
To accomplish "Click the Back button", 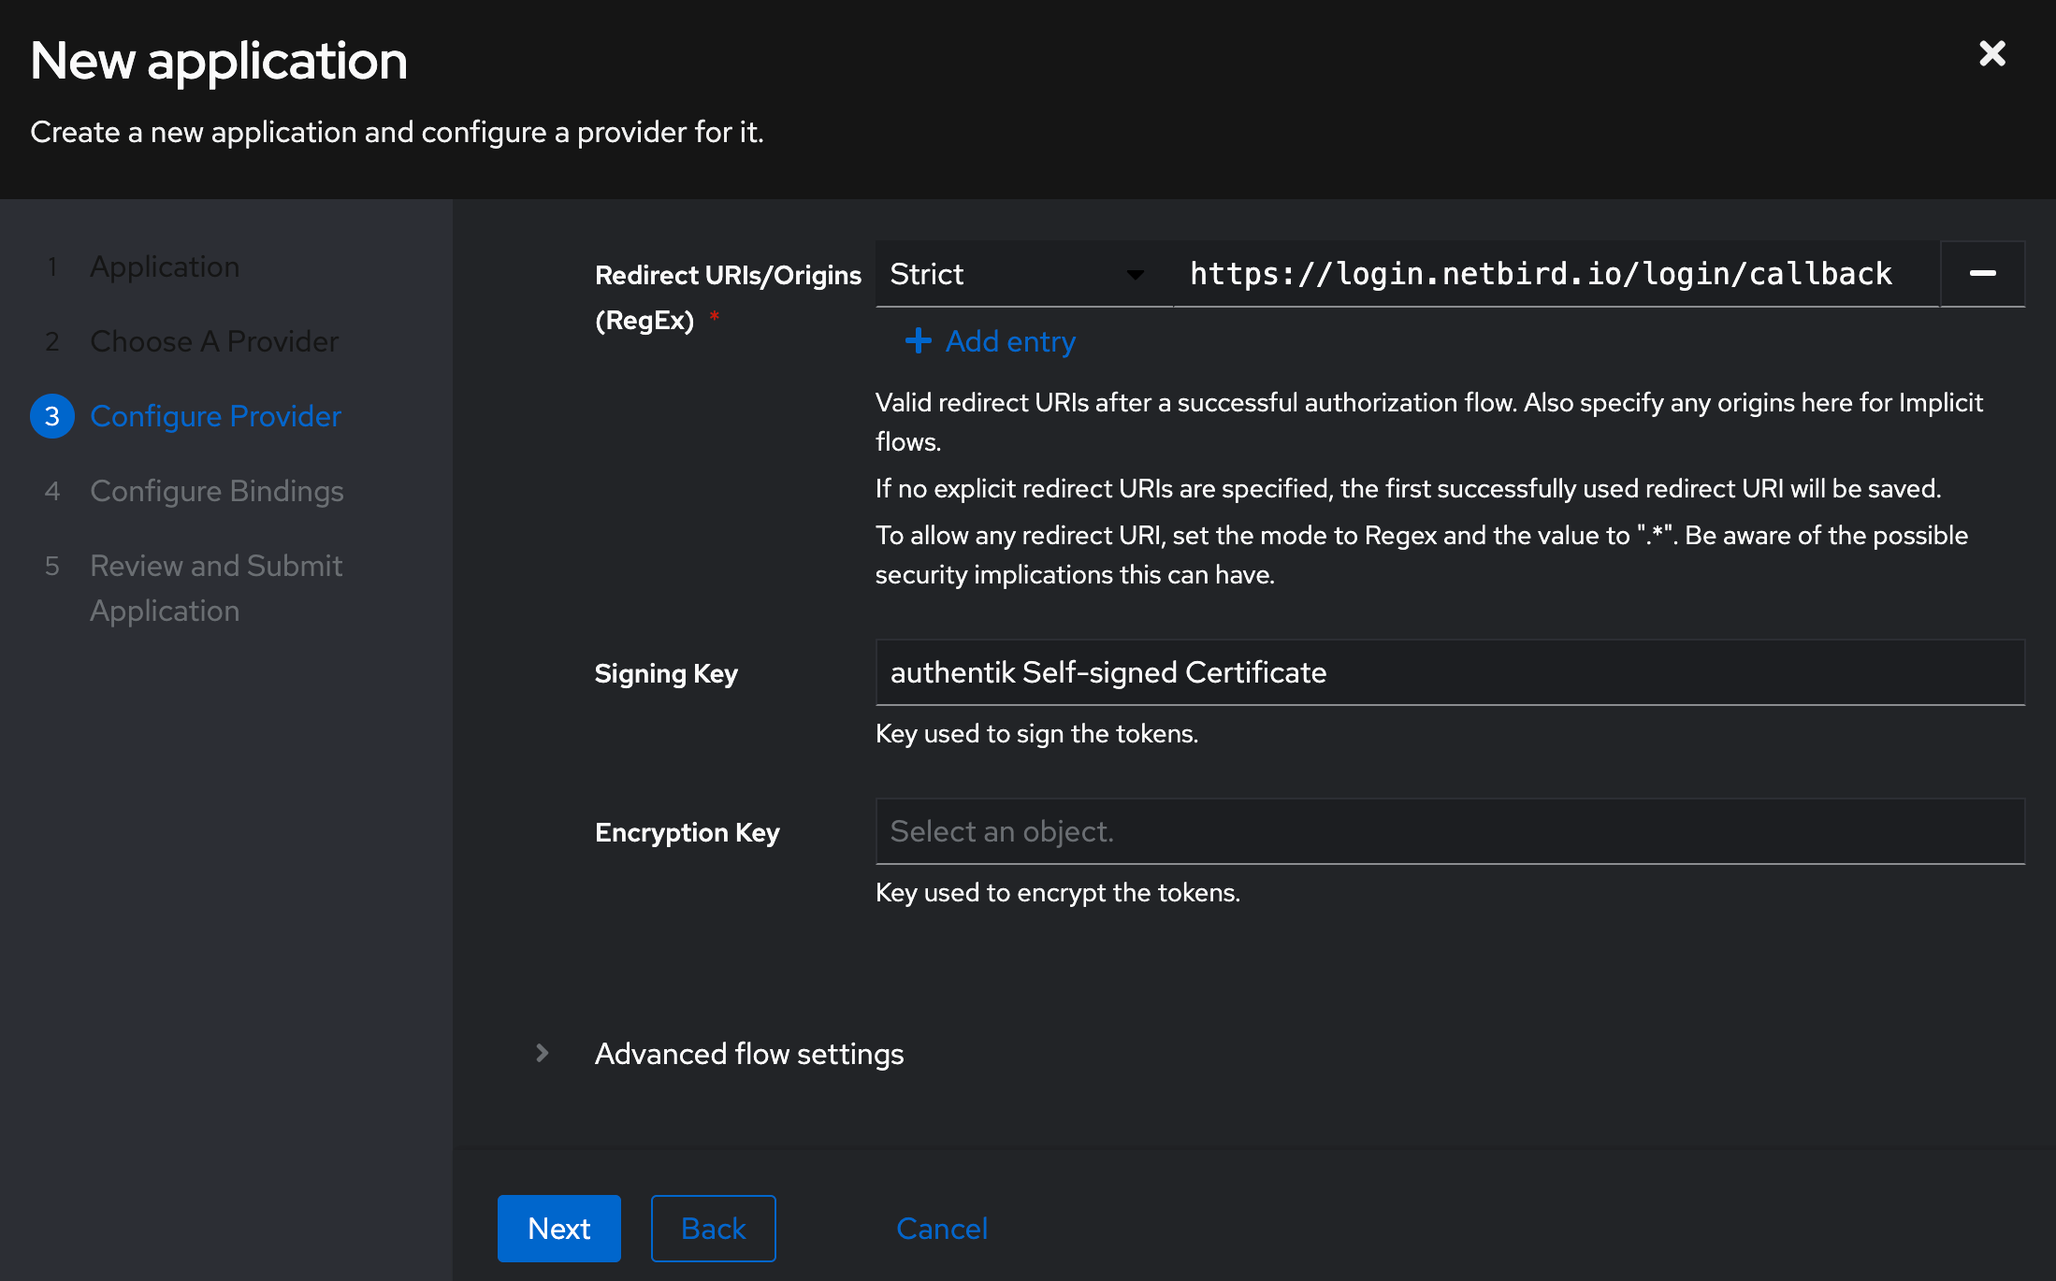I will 712,1228.
